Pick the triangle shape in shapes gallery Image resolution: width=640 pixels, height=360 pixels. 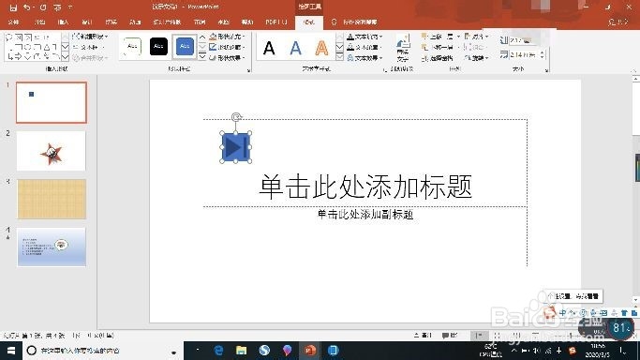pyautogui.click(x=48, y=47)
